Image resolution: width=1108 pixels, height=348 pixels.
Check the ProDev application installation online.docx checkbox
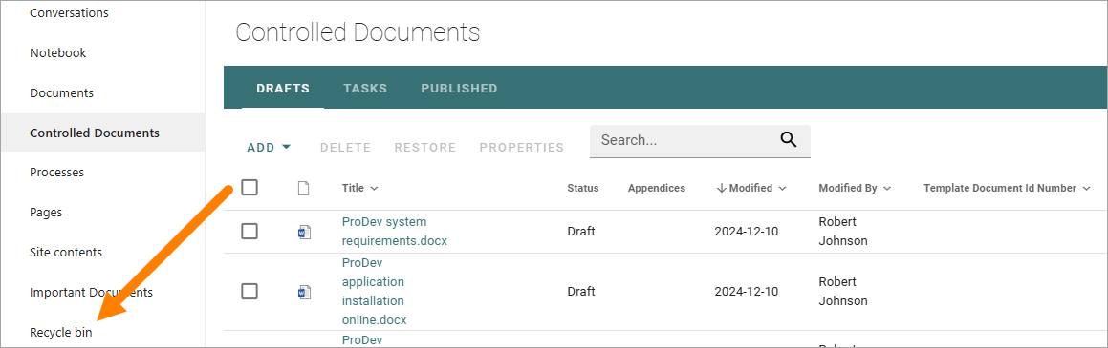pyautogui.click(x=250, y=291)
